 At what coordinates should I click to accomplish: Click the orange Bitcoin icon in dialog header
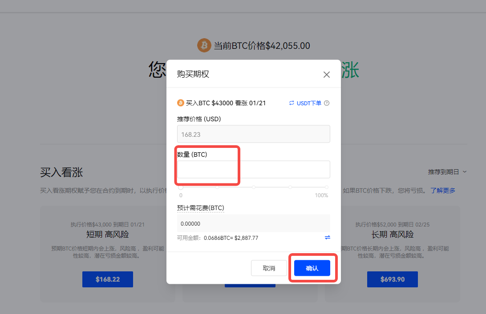click(x=180, y=103)
